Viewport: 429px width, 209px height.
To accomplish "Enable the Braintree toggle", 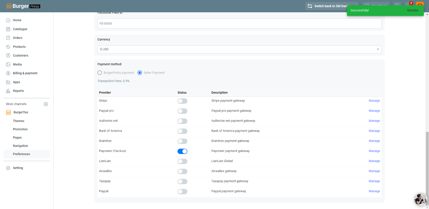I will point(182,141).
